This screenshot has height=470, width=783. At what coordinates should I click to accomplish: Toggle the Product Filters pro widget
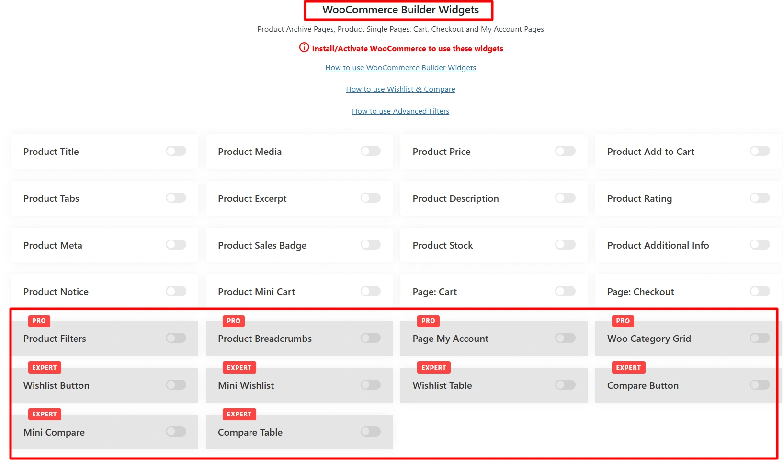tap(176, 338)
